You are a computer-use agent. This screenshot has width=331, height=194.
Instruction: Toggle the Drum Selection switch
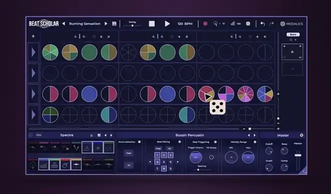[x=139, y=142]
